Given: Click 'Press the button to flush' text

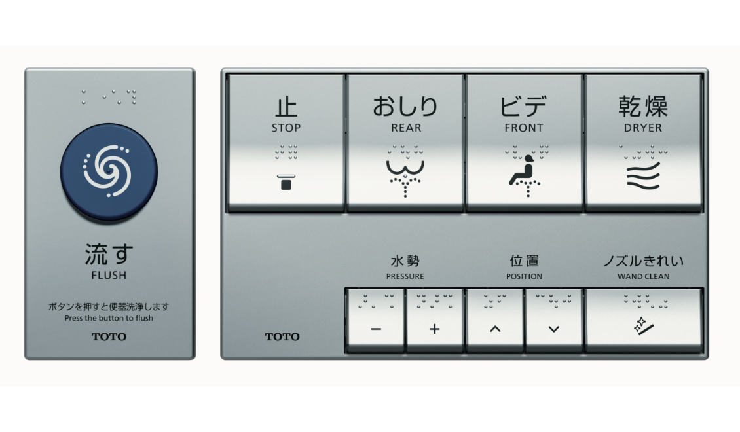Looking at the screenshot, I should (x=109, y=318).
